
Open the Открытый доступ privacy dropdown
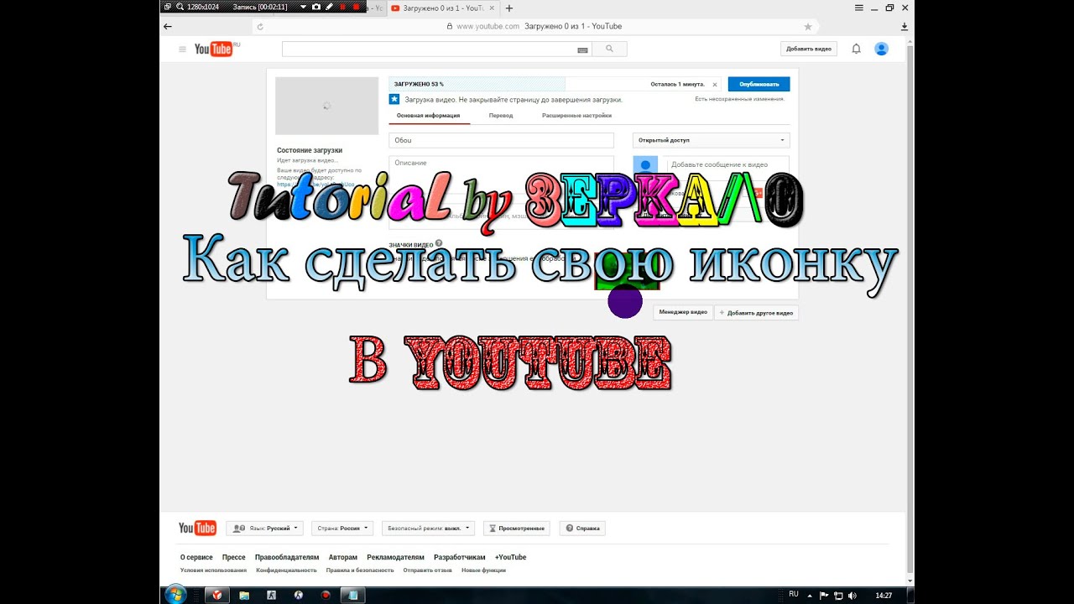tap(711, 140)
